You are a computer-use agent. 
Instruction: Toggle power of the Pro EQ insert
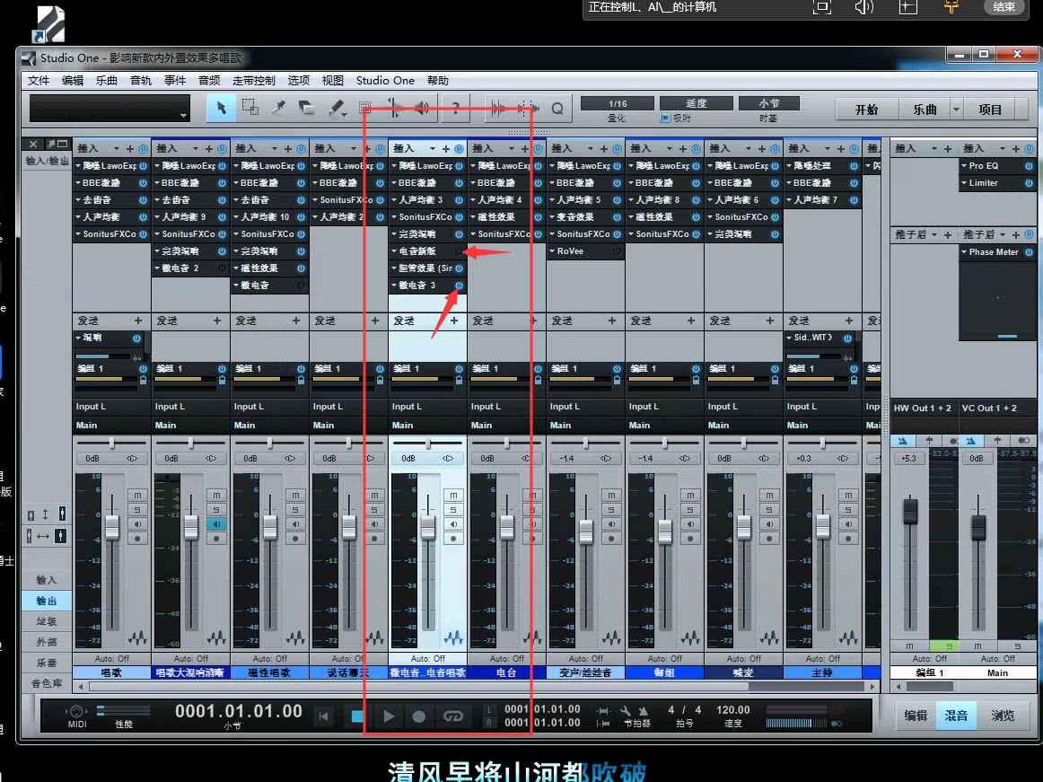pos(1029,166)
